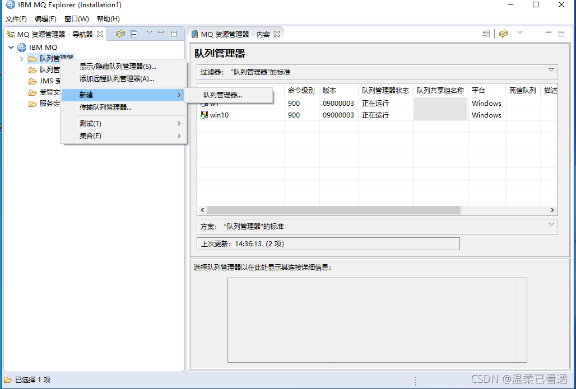Open the 帮助(H) menu
Viewport: 576px width, 389px height.
108,18
